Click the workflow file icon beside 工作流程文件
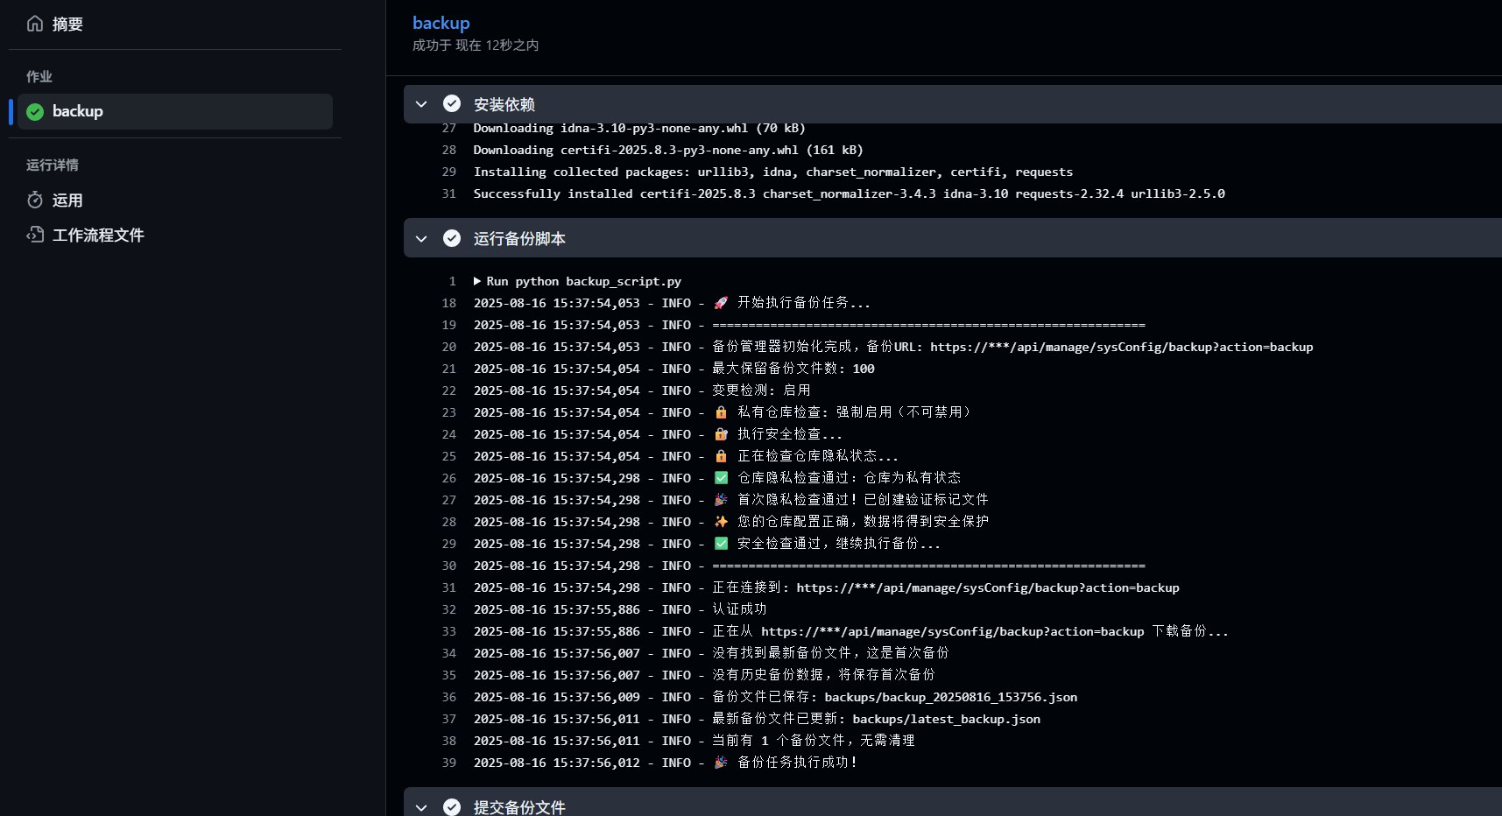This screenshot has height=816, width=1502. [x=35, y=235]
